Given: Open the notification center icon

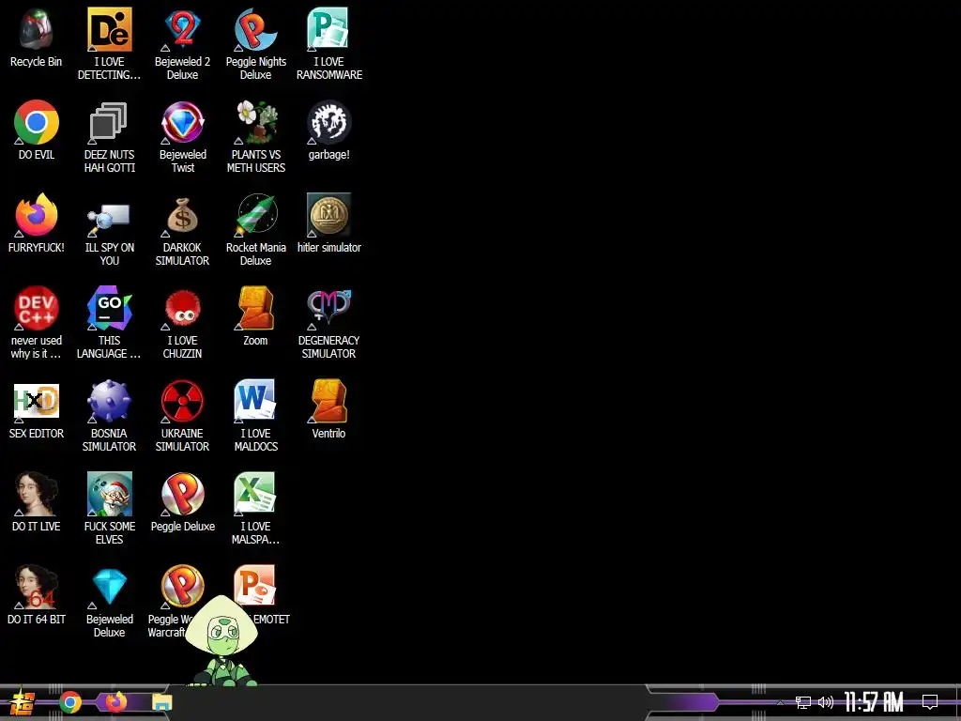Looking at the screenshot, I should (x=930, y=702).
